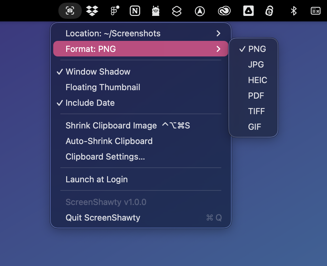Open the Bluetooth status menu
The image size is (327, 266).
click(293, 11)
